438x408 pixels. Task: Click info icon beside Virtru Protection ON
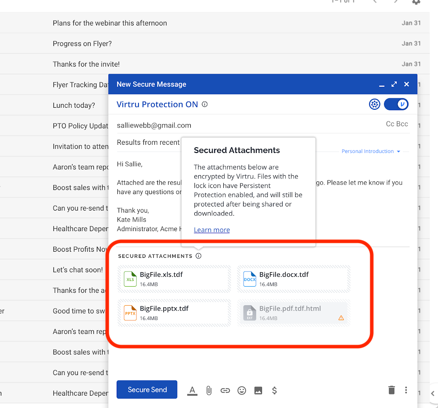point(205,104)
